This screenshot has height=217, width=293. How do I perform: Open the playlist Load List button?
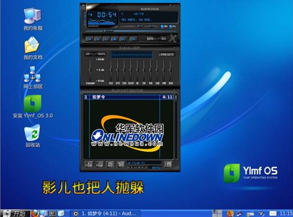(168, 164)
